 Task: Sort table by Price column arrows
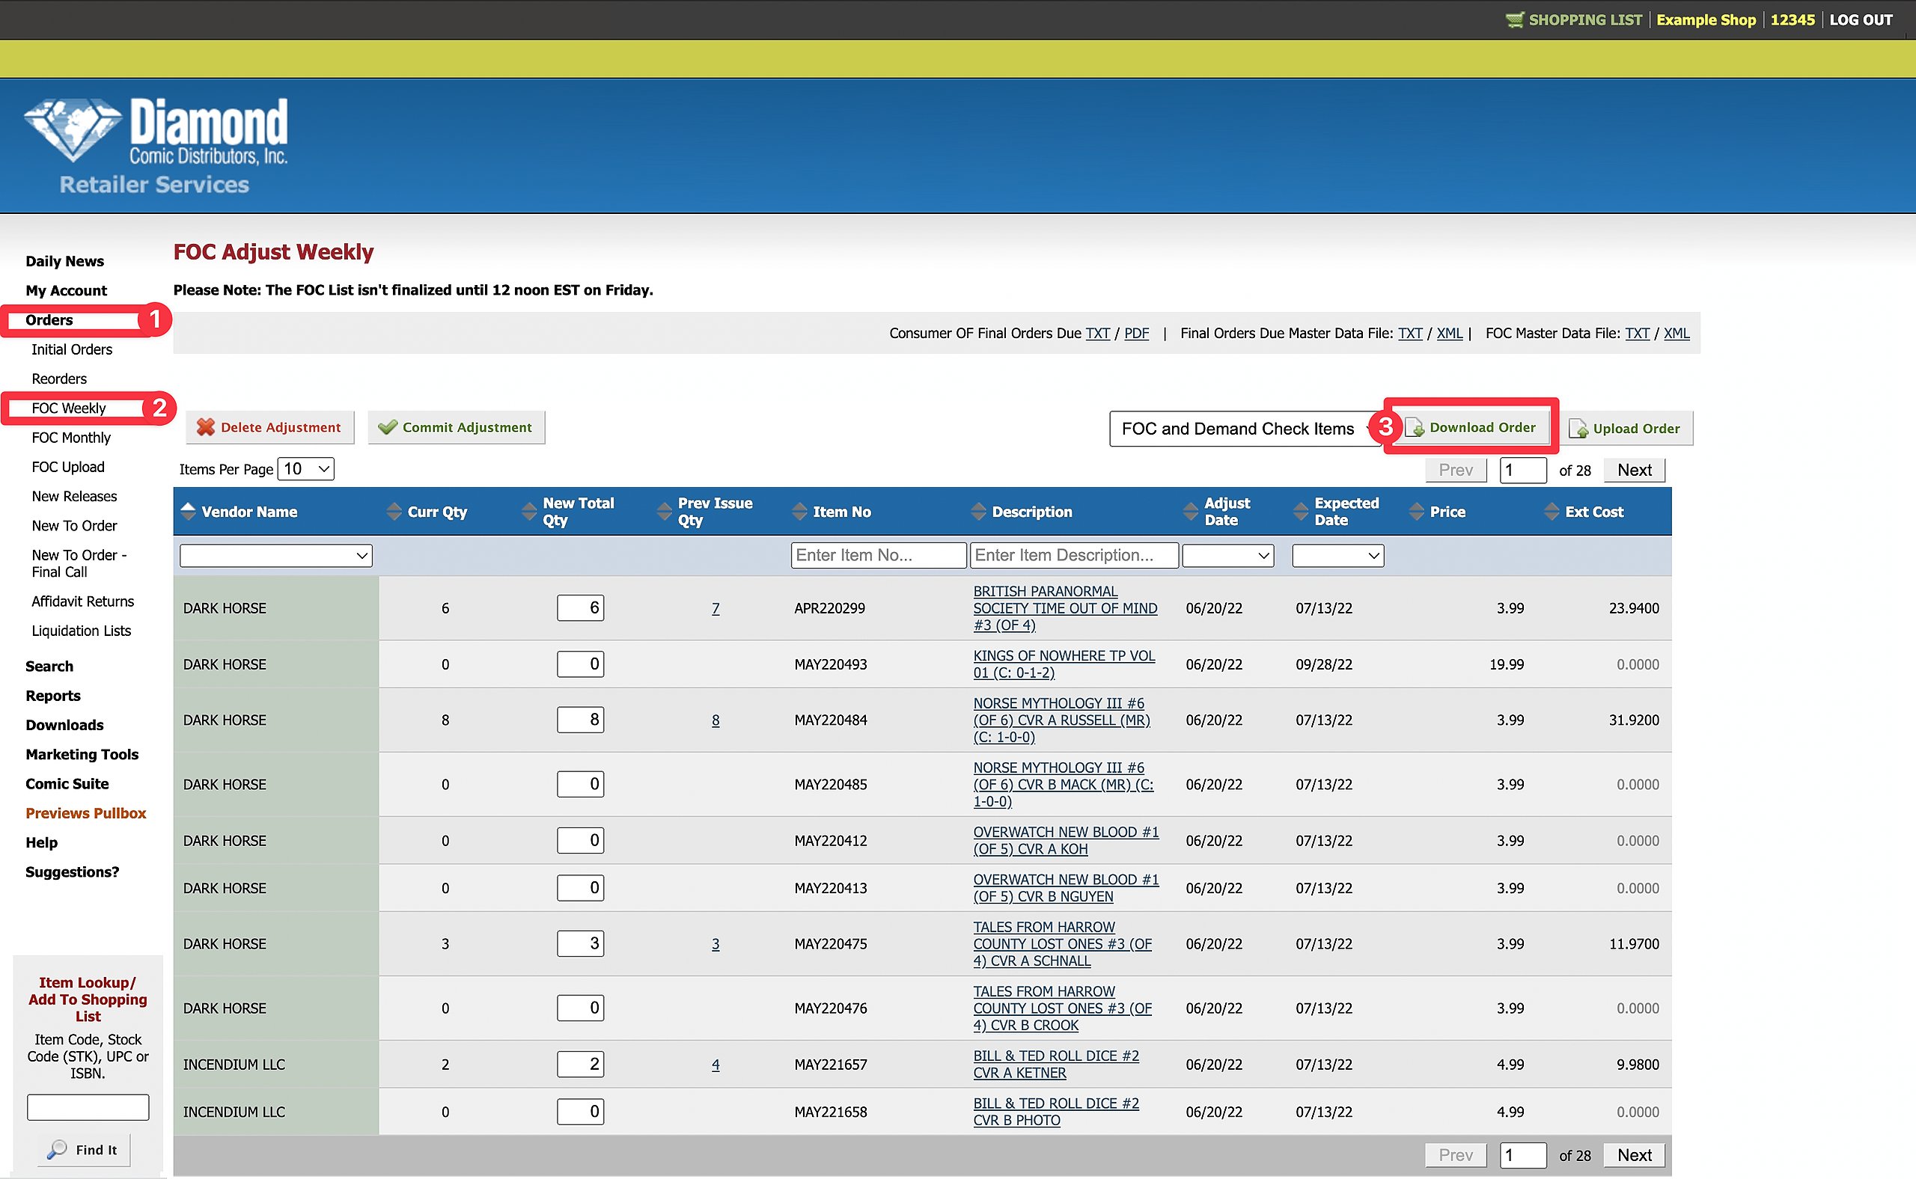point(1416,512)
